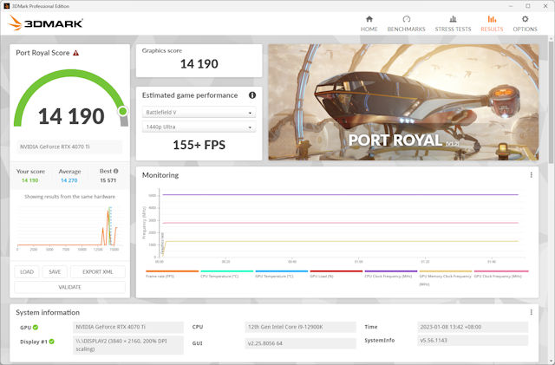Click the DISPLAY2 3840 × 2160 field
Image resolution: width=555 pixels, height=365 pixels.
127,345
